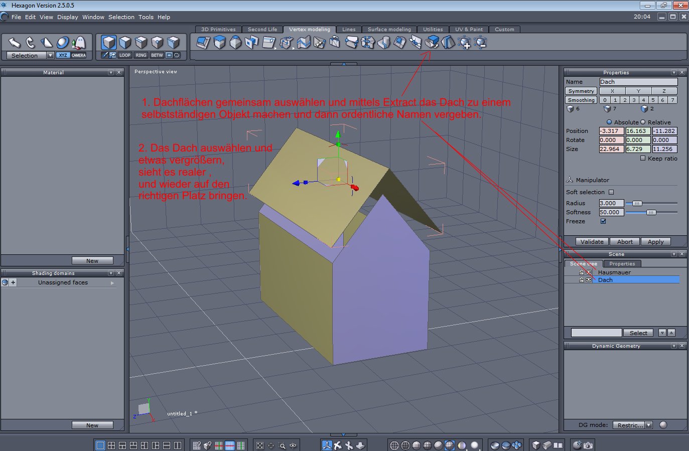Hide the Hausmauer object via eye icon

[589, 272]
